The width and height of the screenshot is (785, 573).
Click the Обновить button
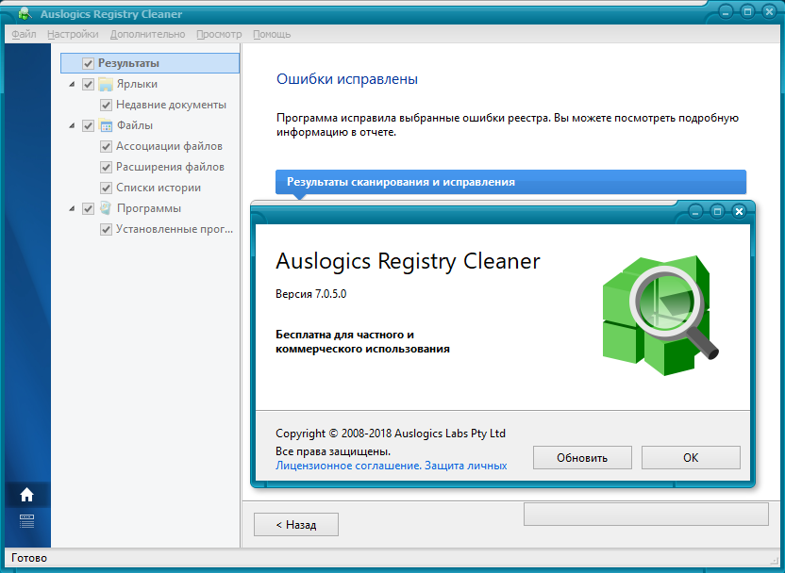[x=582, y=457]
